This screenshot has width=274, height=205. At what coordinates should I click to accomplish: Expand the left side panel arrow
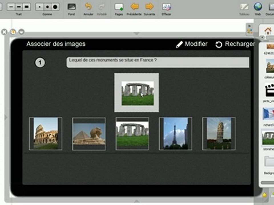coord(6,117)
